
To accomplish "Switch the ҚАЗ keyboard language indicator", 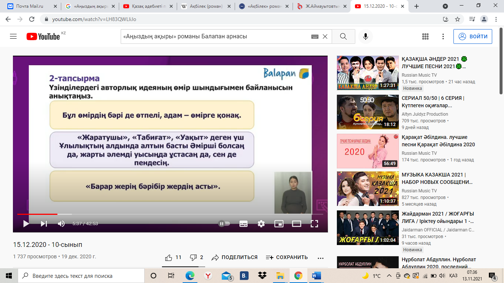I will pyautogui.click(x=453, y=276).
